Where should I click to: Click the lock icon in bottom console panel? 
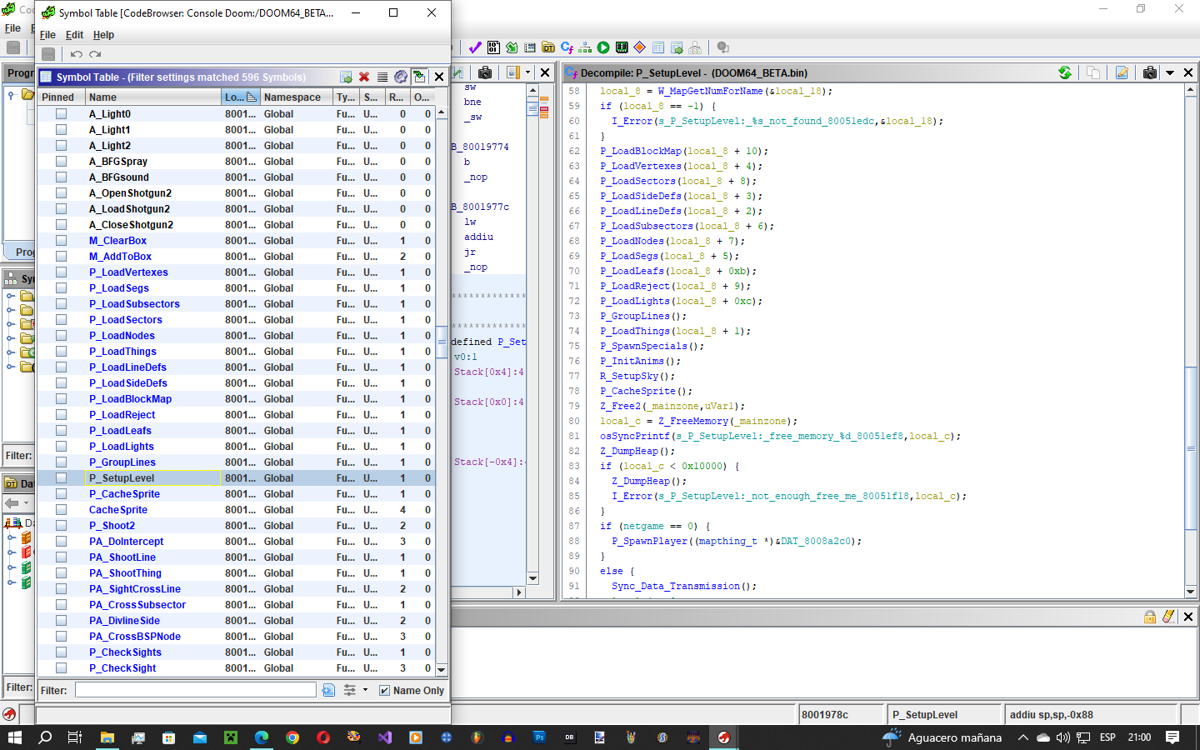(x=1150, y=617)
